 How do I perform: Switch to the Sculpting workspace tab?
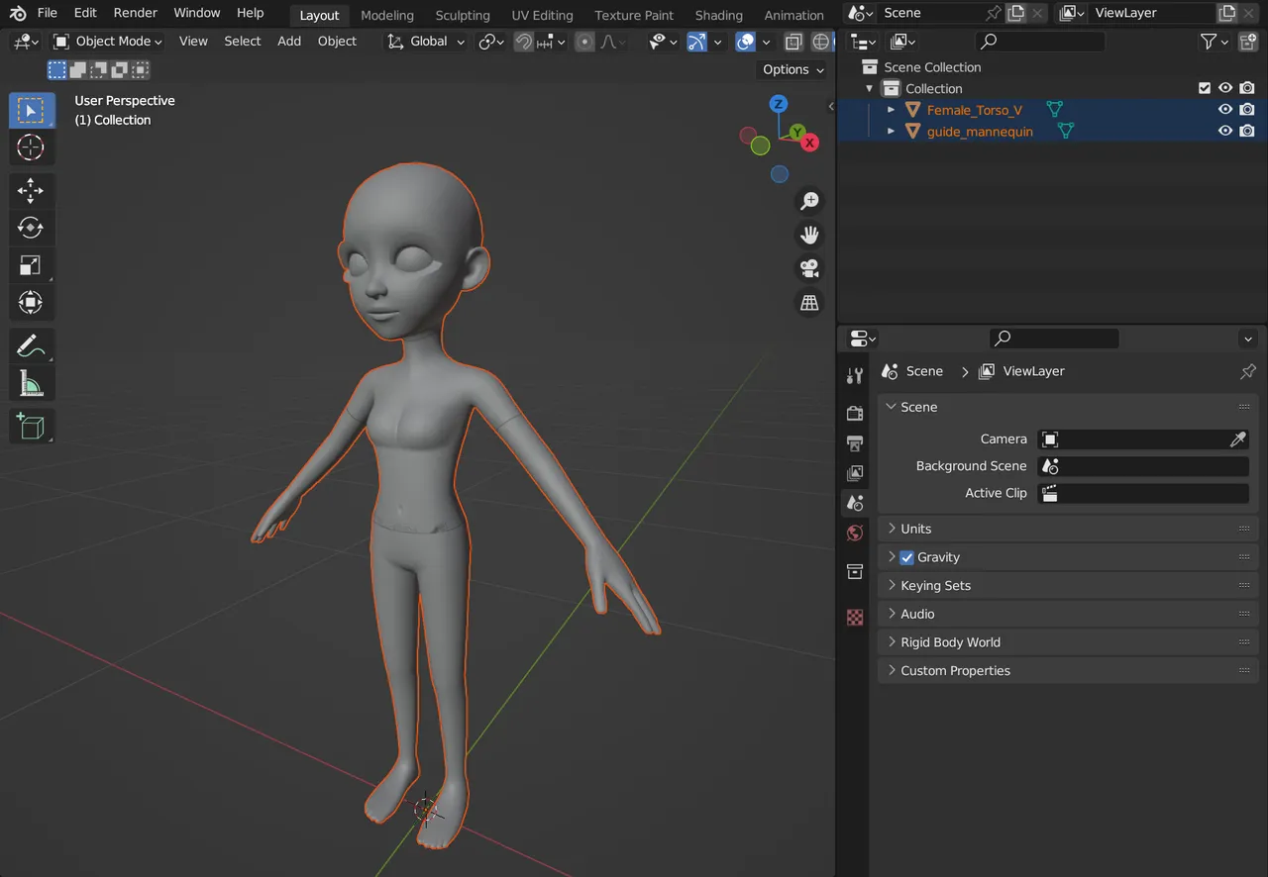463,15
